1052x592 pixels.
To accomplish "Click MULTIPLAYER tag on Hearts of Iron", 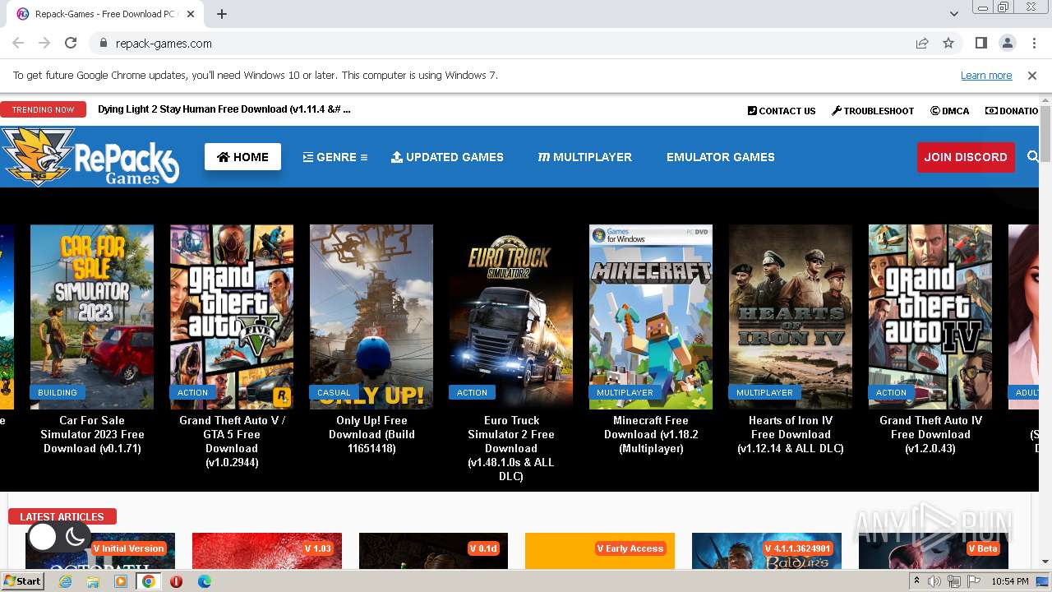I will click(x=764, y=392).
